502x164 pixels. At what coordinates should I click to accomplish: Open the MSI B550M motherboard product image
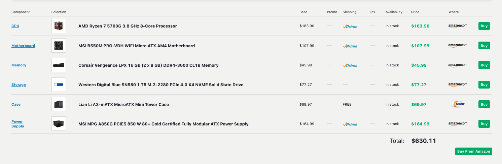59,46
